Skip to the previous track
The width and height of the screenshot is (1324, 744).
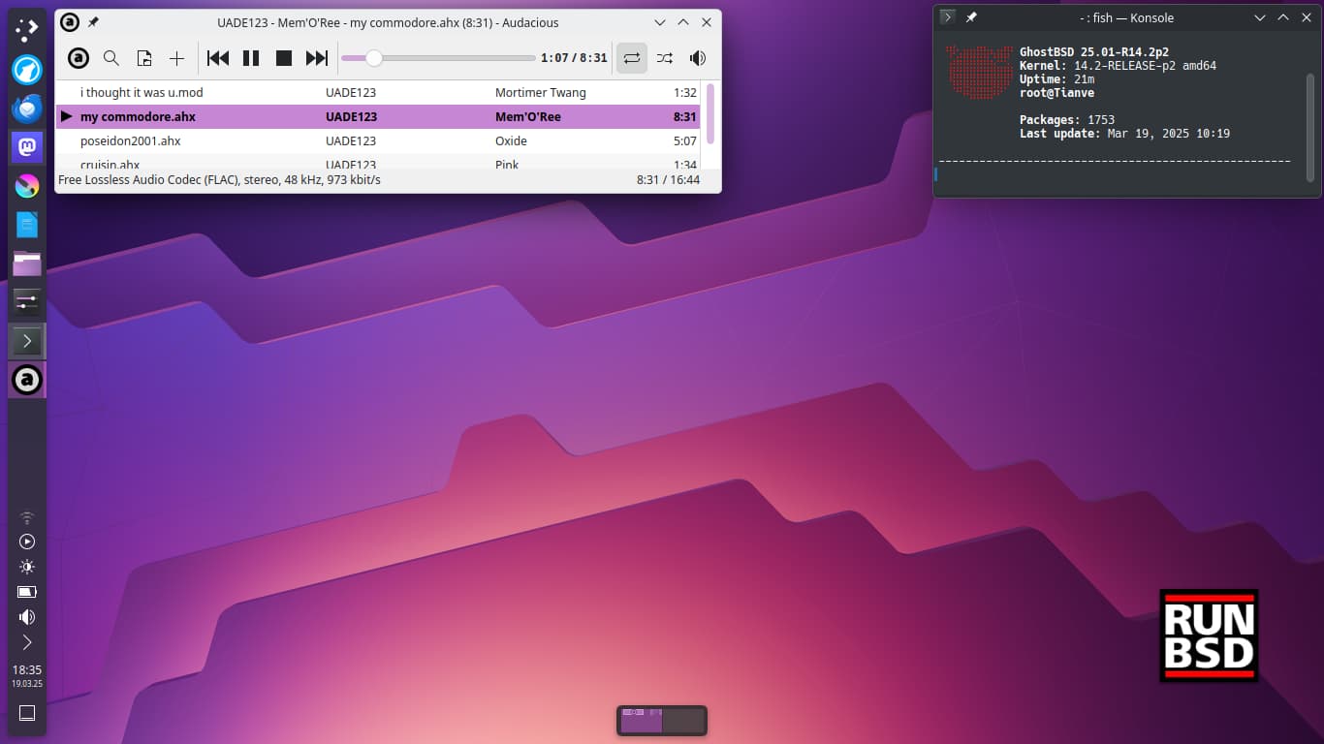[218, 58]
